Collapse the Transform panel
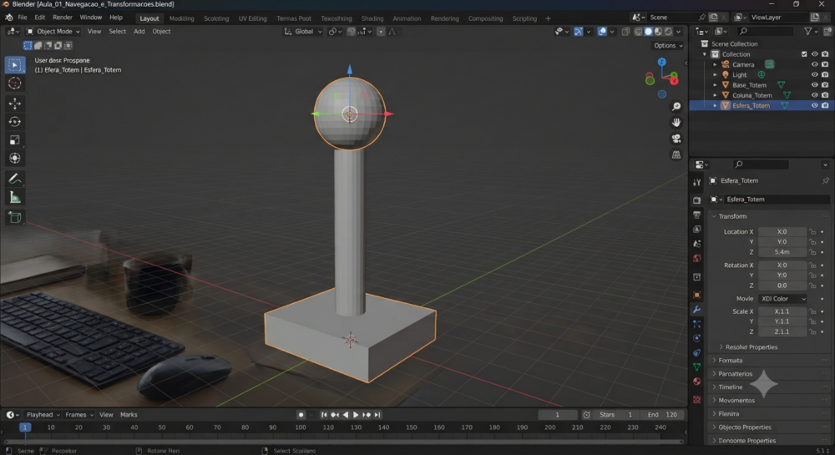Image resolution: width=835 pixels, height=455 pixels. [714, 216]
